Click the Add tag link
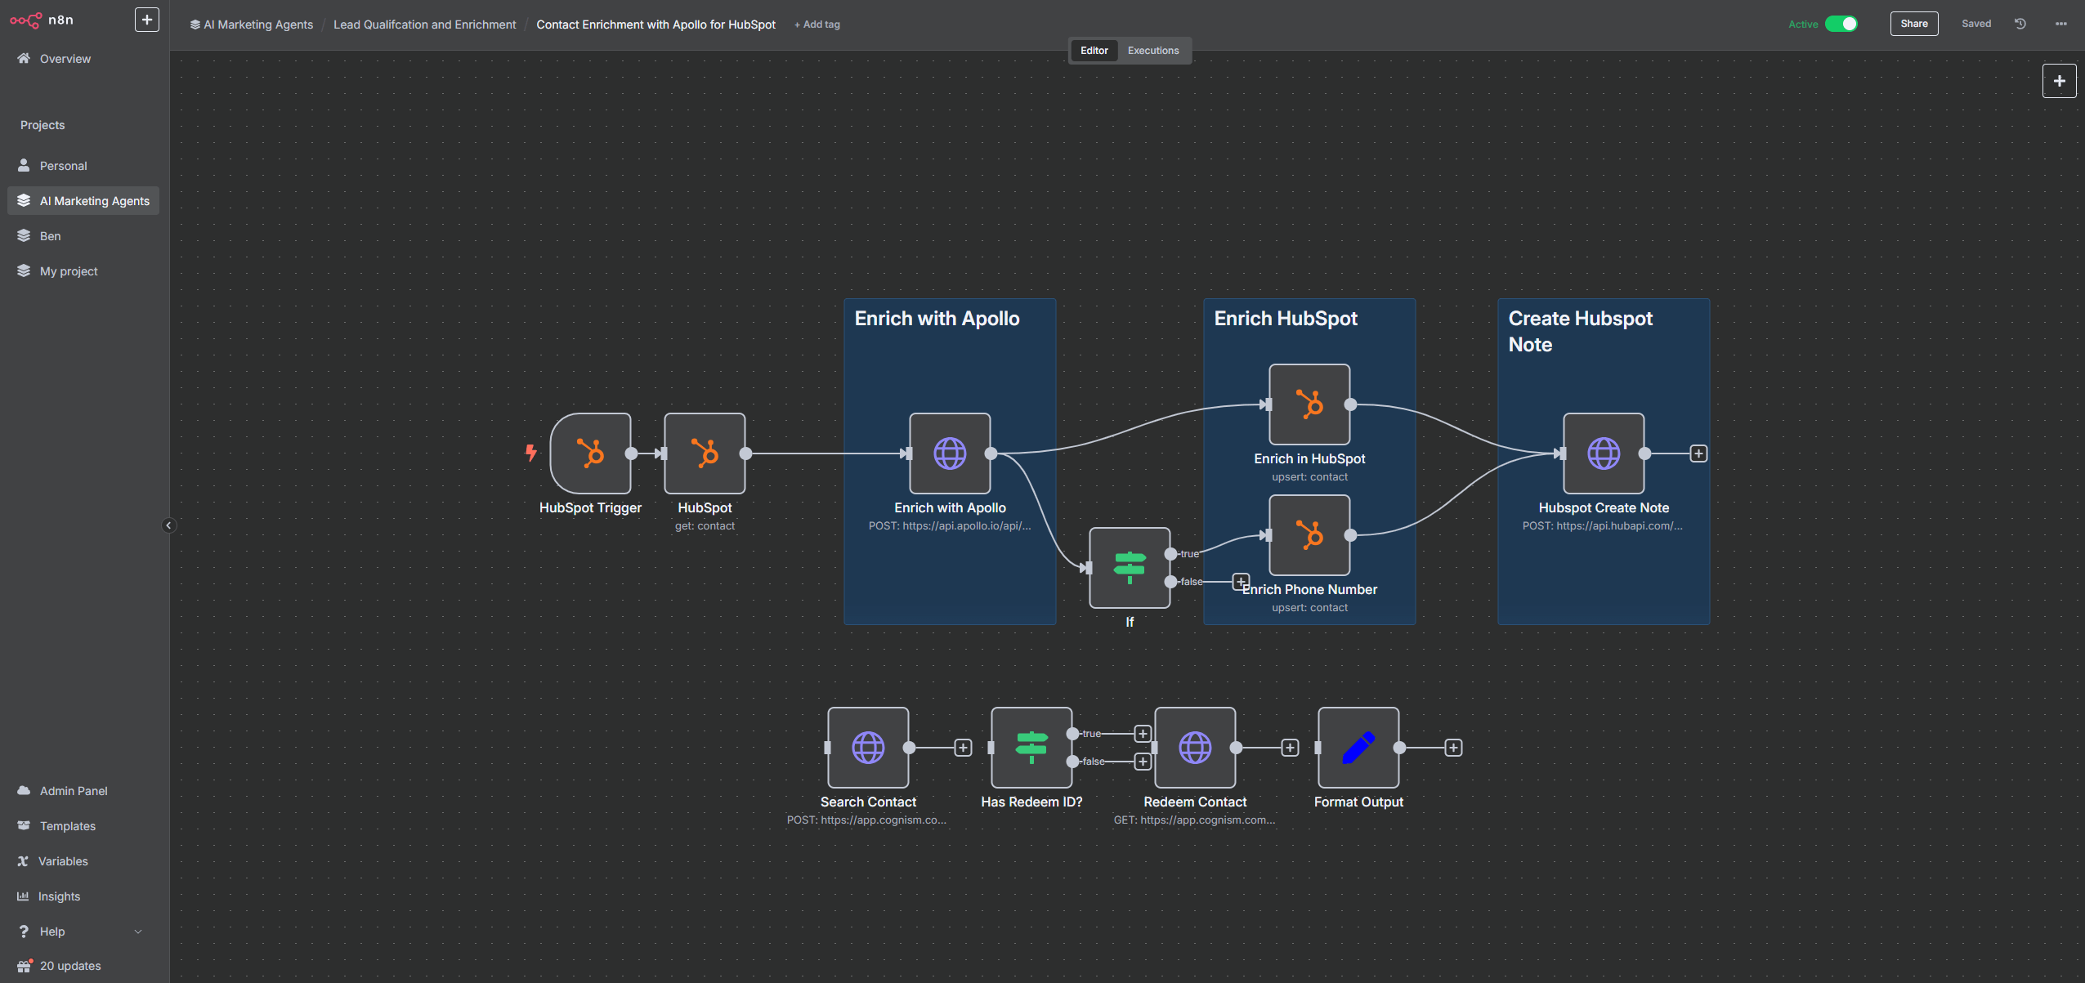 (x=817, y=25)
